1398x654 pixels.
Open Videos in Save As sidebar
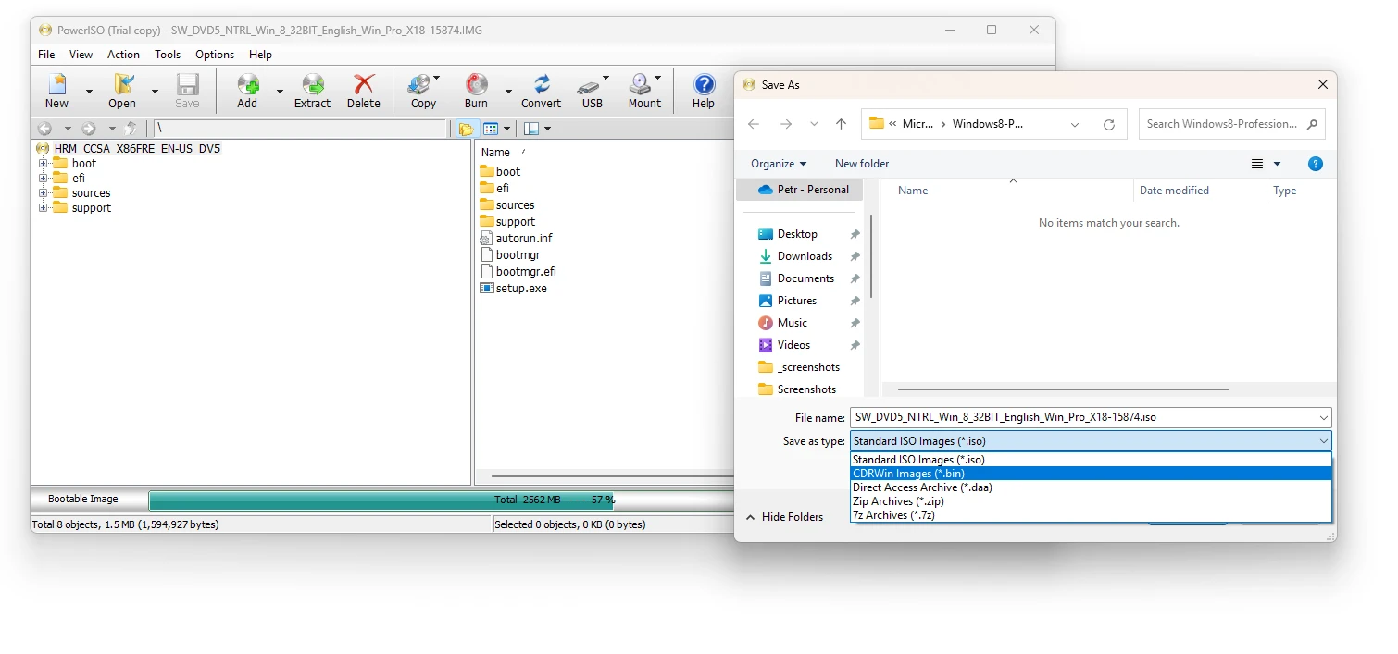point(793,345)
